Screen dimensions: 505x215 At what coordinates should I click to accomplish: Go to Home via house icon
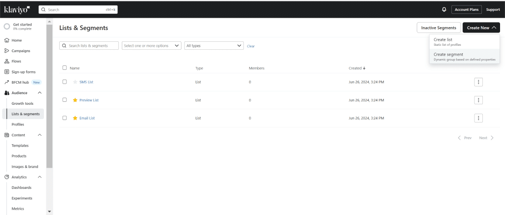coord(6,40)
